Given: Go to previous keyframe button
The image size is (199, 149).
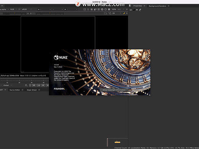Looking at the screenshot, I should [x=39, y=85].
